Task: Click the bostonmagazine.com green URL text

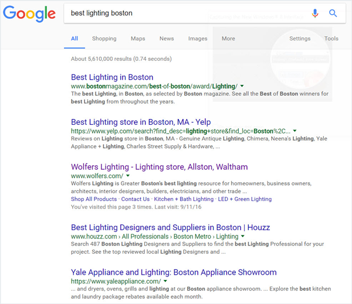Action: (154, 86)
